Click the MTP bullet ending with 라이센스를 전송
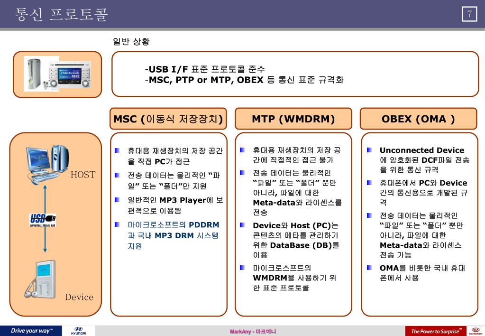Image resolution: width=485 pixels, height=336 pixels. pyautogui.click(x=297, y=193)
